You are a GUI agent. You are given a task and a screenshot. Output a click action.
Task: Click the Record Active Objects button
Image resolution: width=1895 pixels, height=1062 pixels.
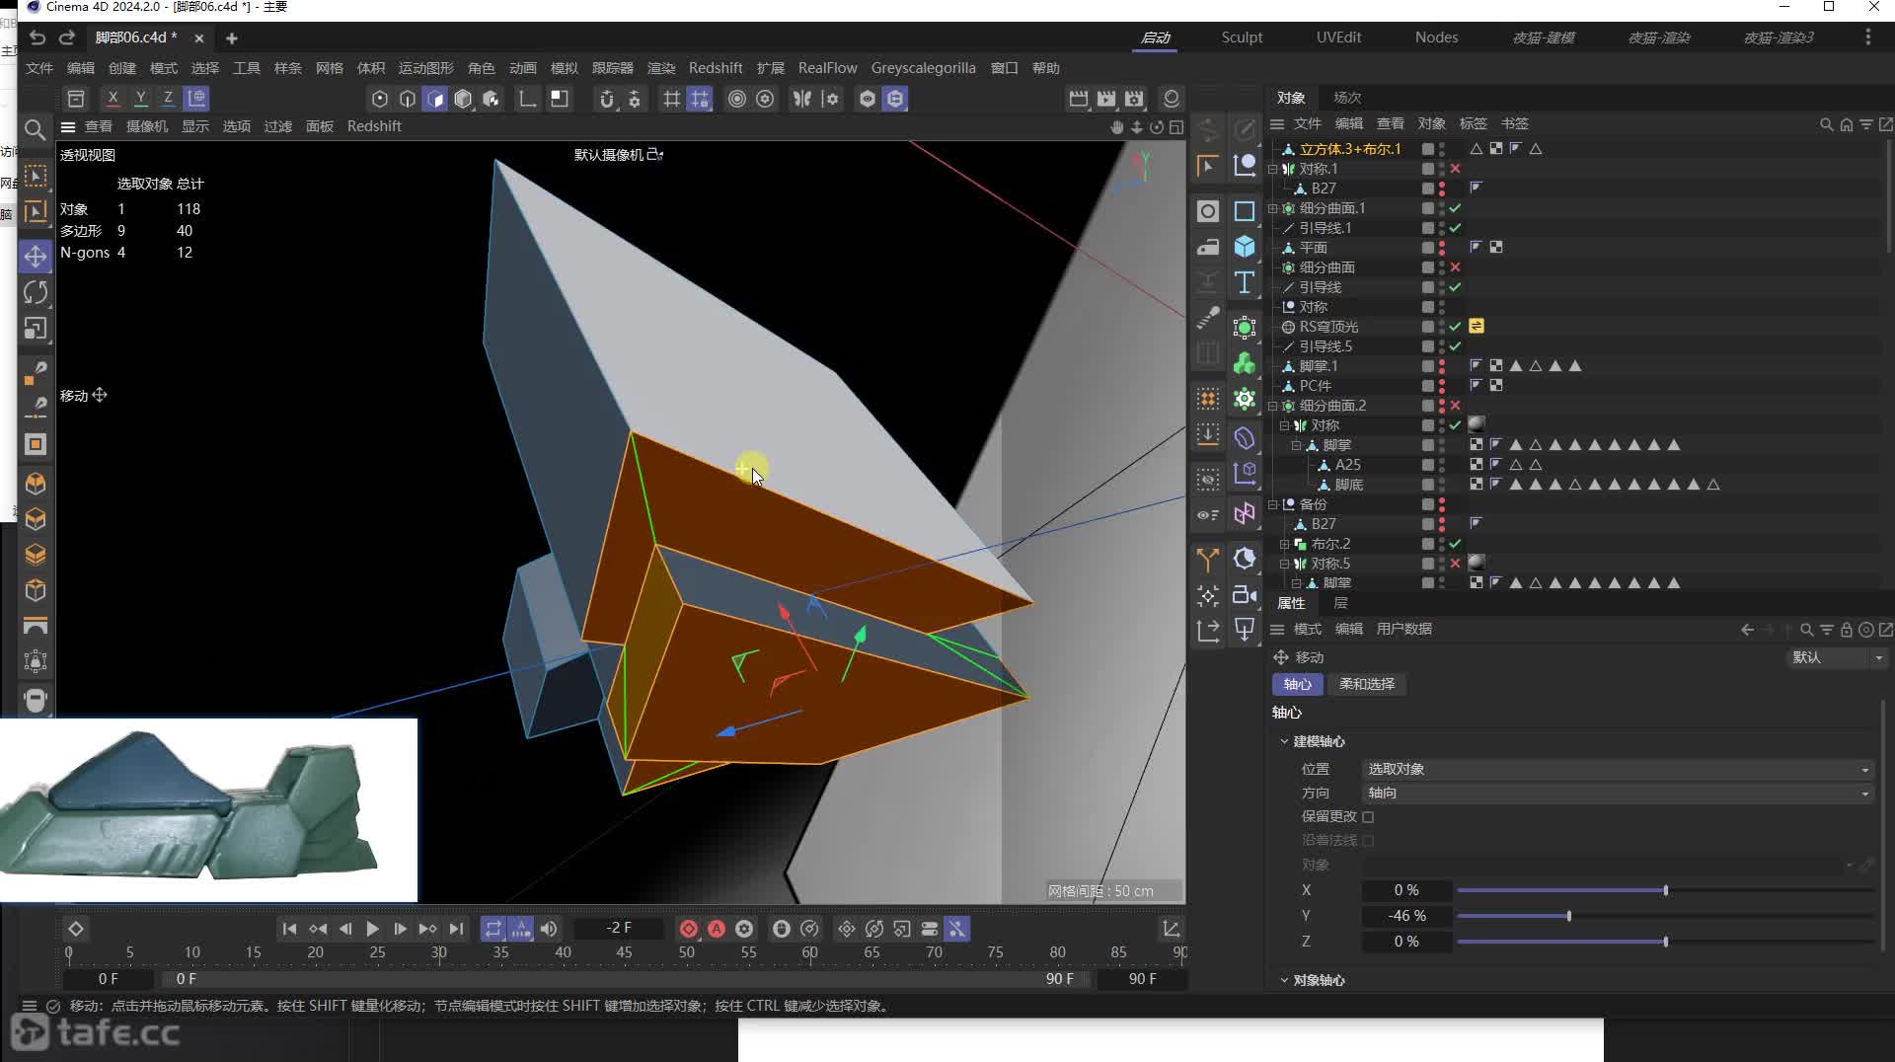[689, 929]
